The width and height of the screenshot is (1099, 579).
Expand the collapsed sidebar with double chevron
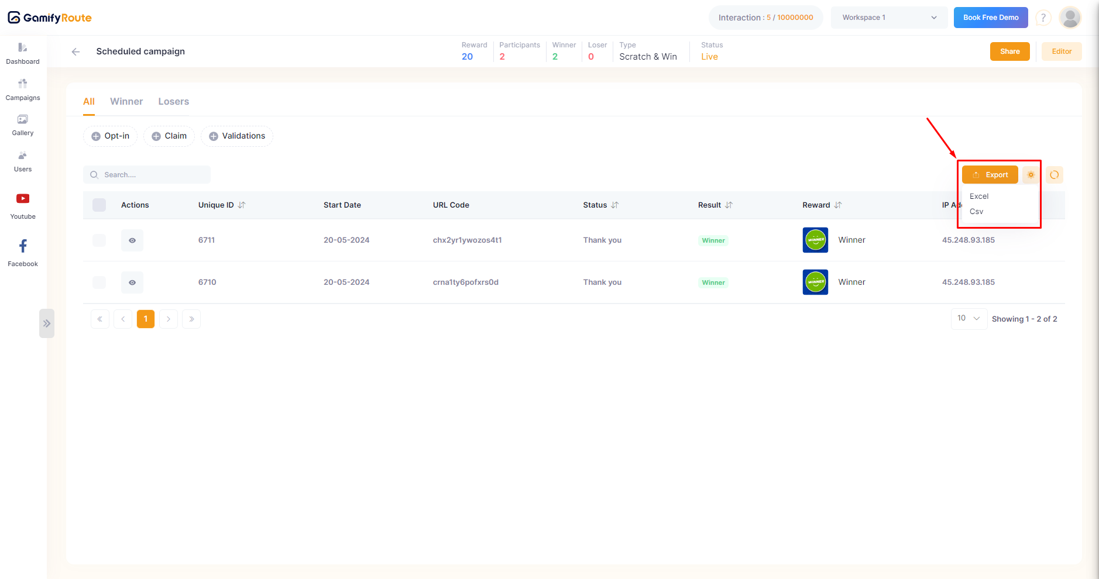47,323
